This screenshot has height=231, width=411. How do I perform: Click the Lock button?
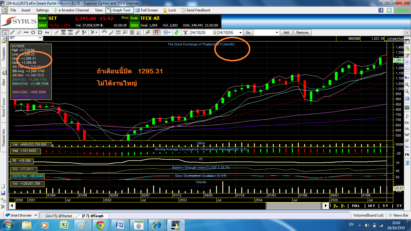coord(169,10)
